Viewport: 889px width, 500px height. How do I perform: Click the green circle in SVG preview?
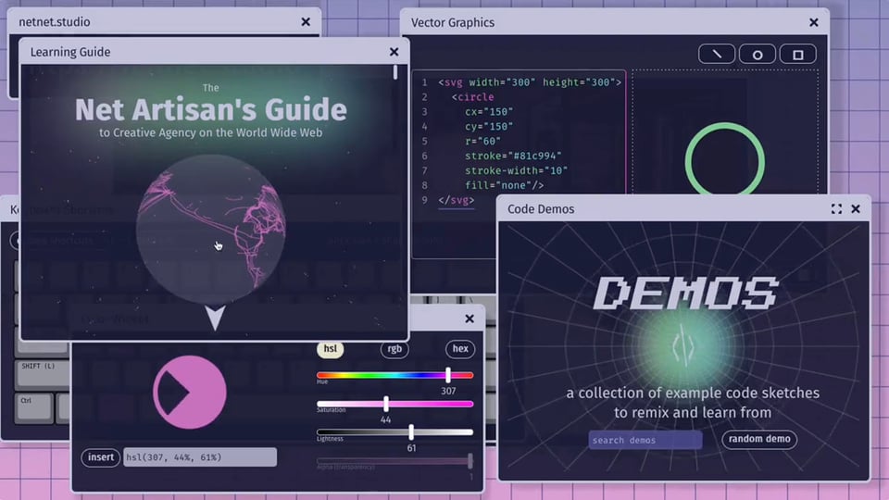coord(724,162)
